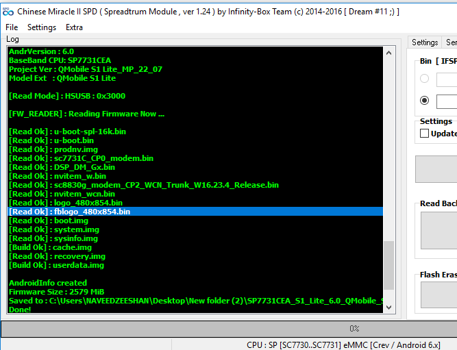
Task: Select the highlighted fblogo_480x854.bin log line
Action: 195,212
